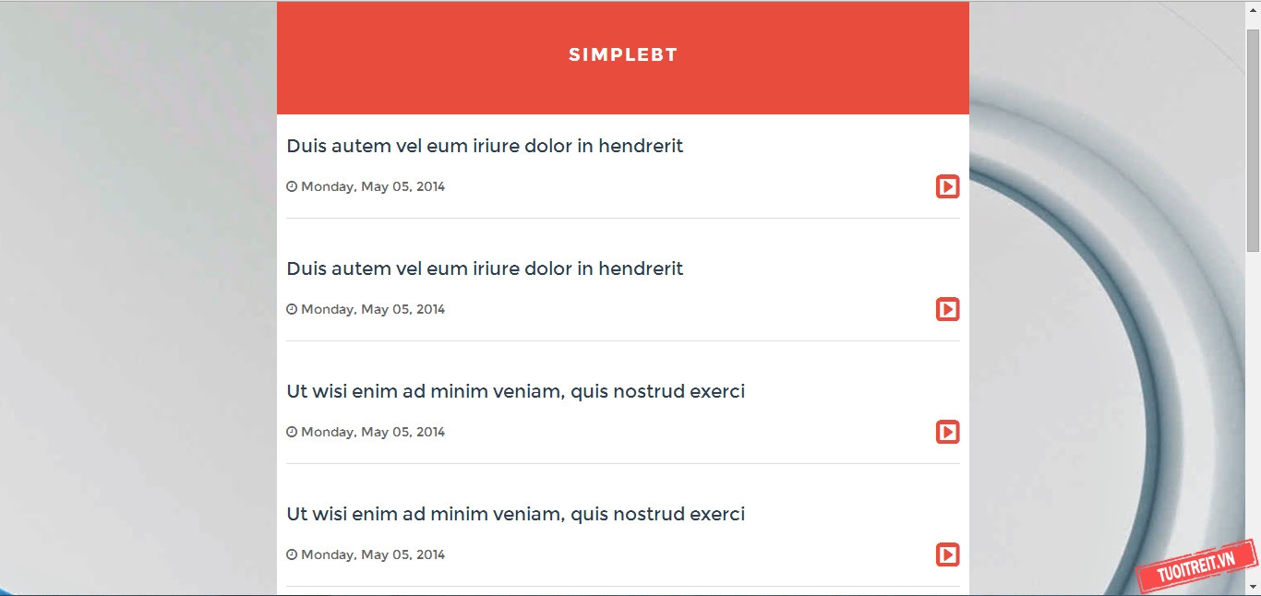
Task: Click the red play icon of fourth post
Action: coord(947,554)
